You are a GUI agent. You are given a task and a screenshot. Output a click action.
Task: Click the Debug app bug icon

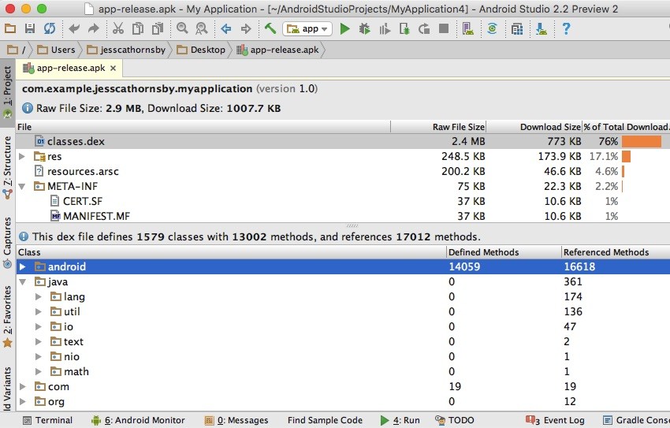364,28
